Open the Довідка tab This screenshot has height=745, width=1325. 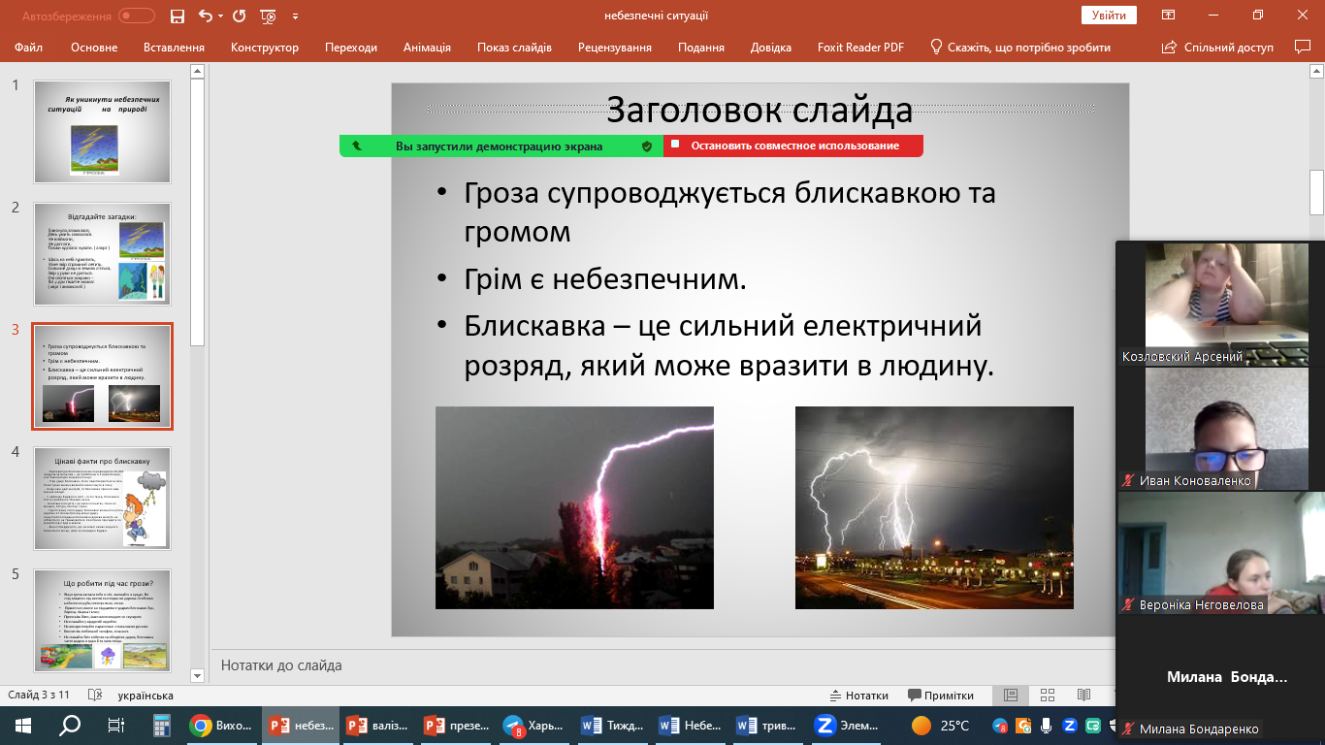tap(771, 47)
